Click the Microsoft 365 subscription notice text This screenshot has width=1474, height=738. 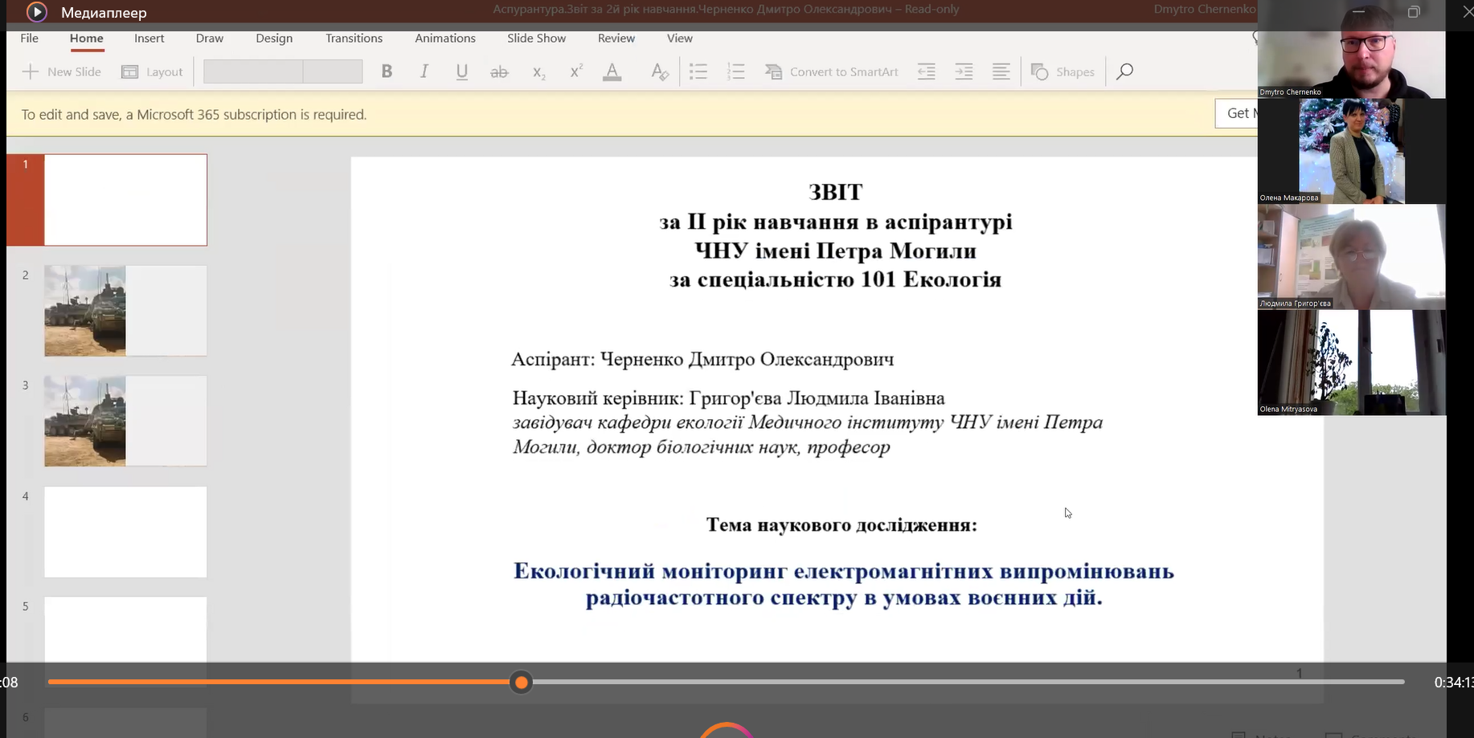[194, 115]
